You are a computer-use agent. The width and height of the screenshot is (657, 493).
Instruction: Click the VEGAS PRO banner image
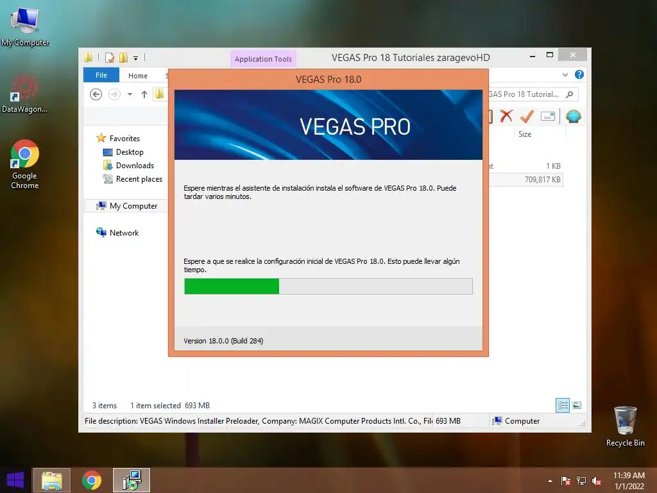point(328,125)
